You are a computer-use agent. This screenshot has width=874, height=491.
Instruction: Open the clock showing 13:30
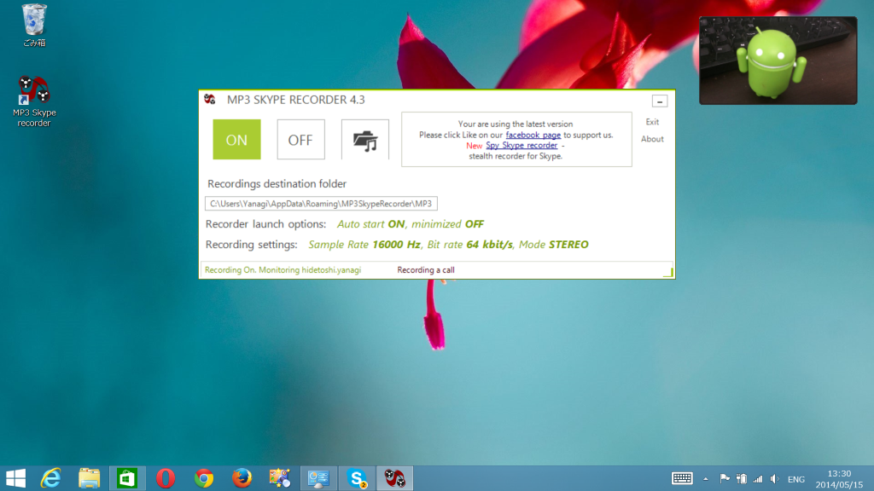(839, 479)
